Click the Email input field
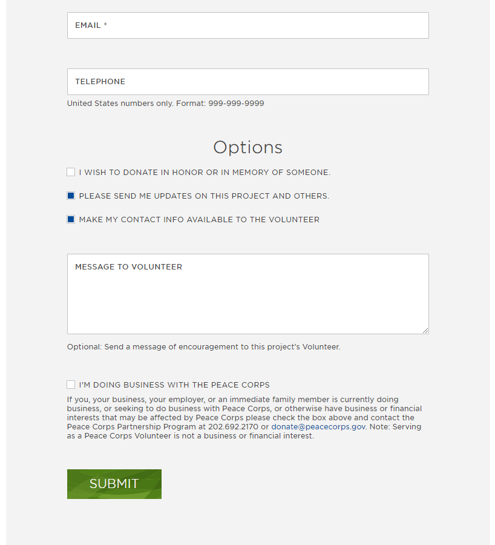This screenshot has width=495, height=545. pos(247,25)
